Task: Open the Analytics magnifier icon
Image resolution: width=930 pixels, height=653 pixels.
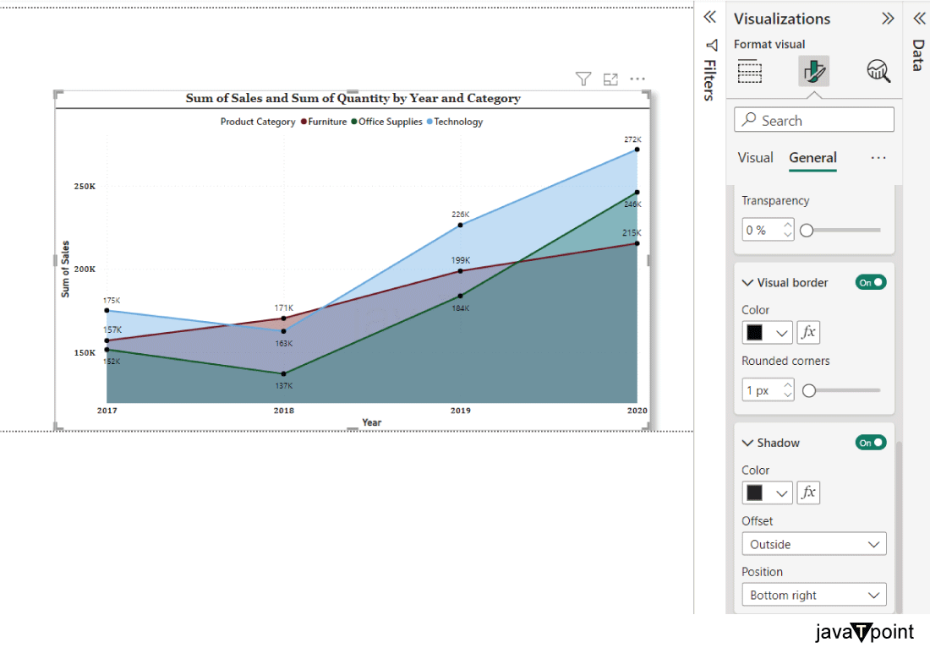Action: click(x=878, y=71)
